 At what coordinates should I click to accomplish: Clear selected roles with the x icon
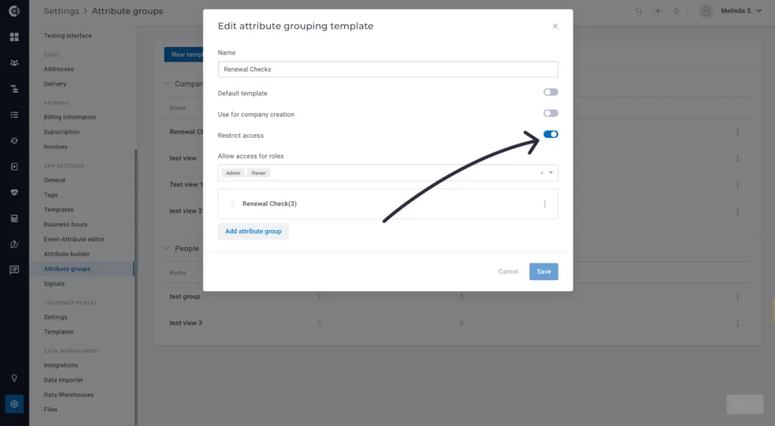pyautogui.click(x=542, y=173)
